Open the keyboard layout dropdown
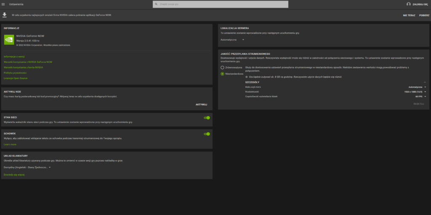The width and height of the screenshot is (431, 215). tap(27, 167)
